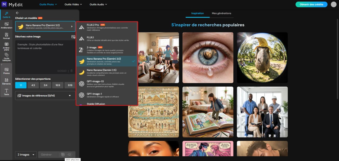Screen dimensions: 339x161
Task: Select the 4:3 proportion
Action: coord(33,85)
